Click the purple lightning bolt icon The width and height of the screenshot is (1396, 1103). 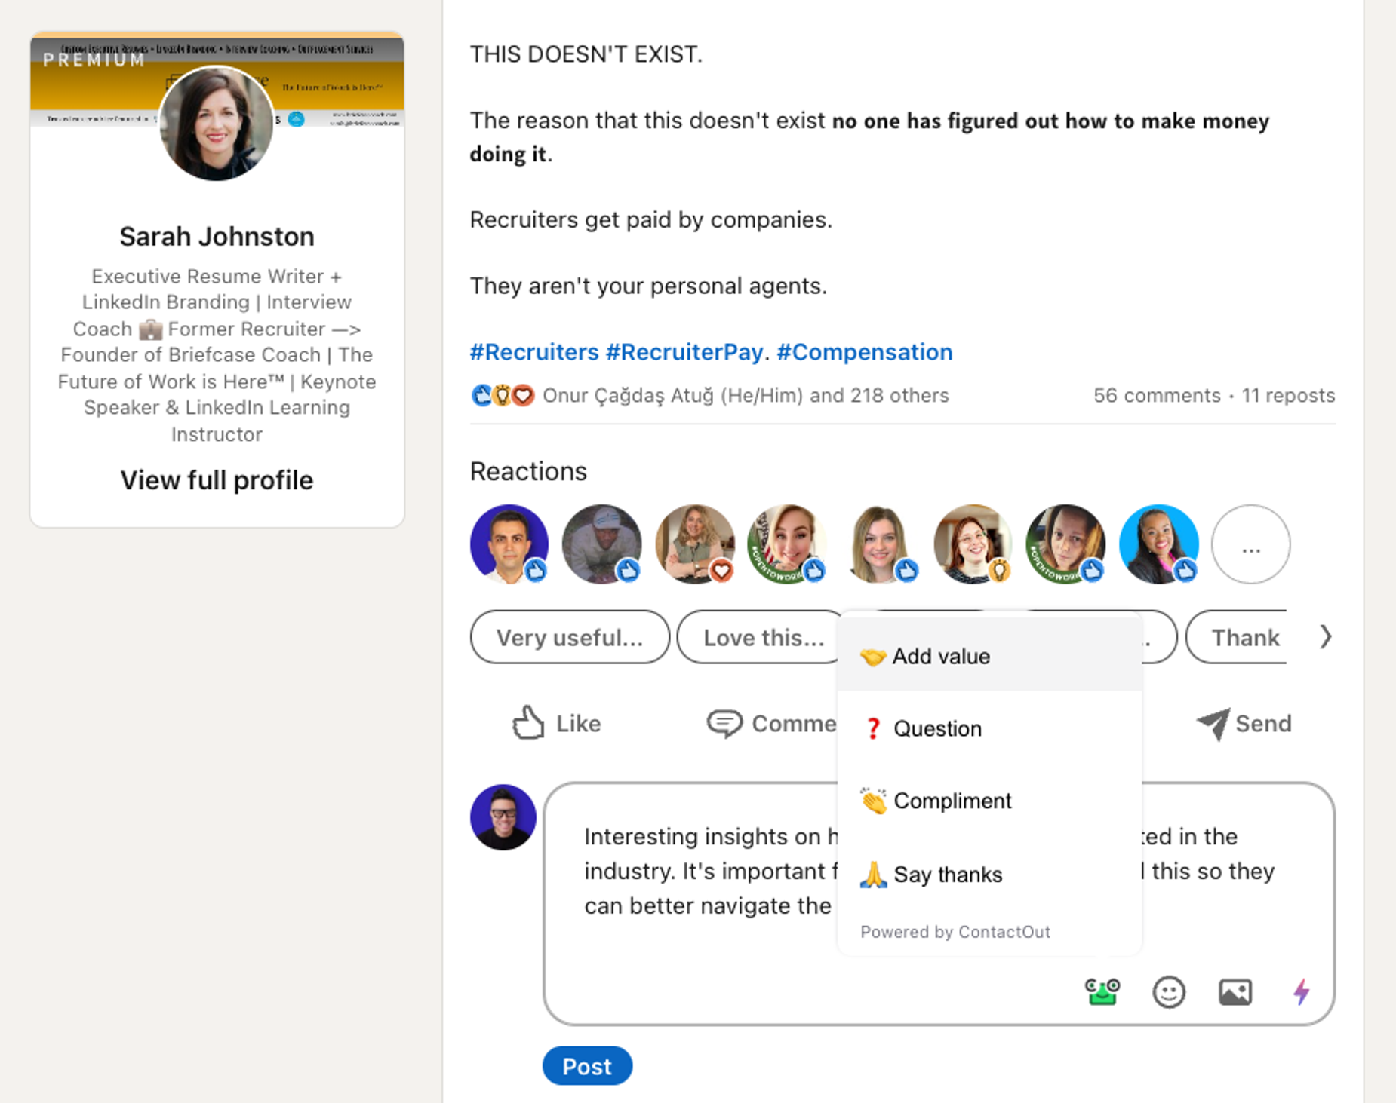pos(1301,992)
